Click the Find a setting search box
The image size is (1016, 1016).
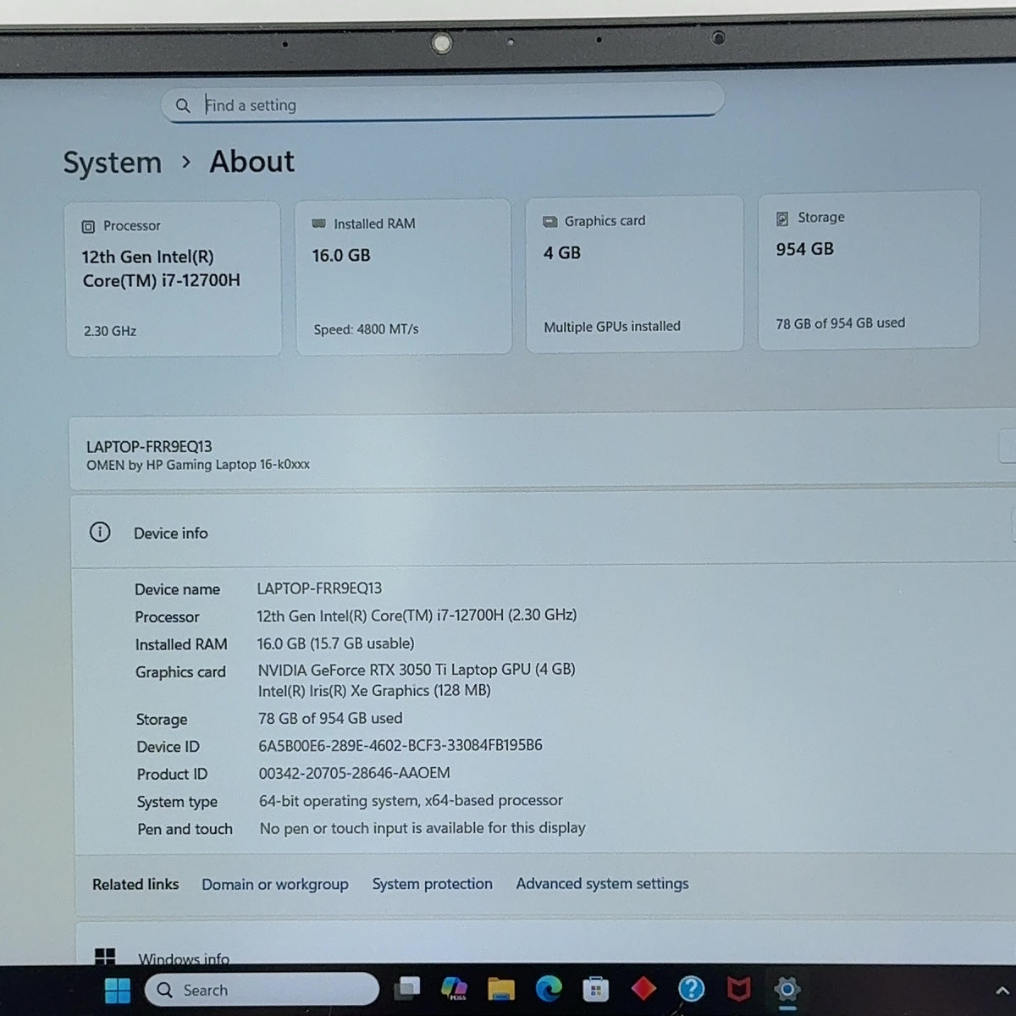(x=443, y=103)
